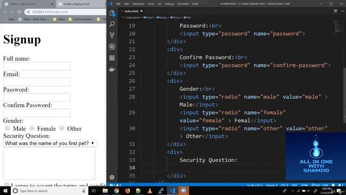Viewport: 346px width, 195px height.
Task: Open the Docker view in the activity bar
Action: tap(112, 69)
